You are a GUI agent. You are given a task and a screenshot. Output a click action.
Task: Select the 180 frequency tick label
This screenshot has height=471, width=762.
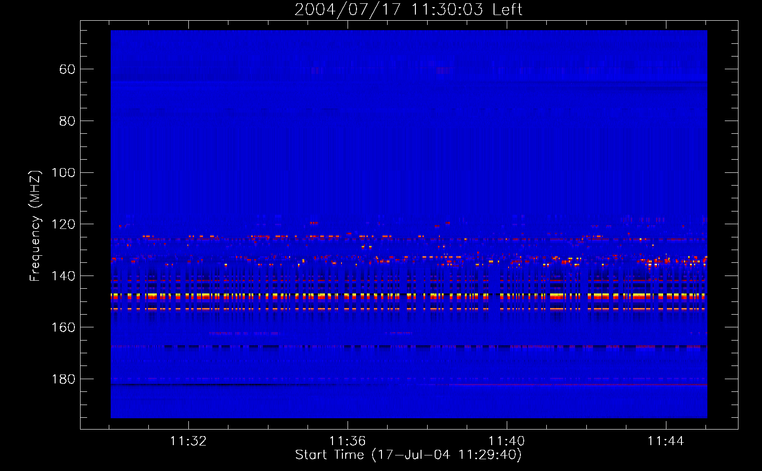64,379
